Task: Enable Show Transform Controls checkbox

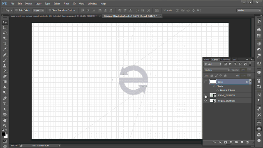Action: 50,10
